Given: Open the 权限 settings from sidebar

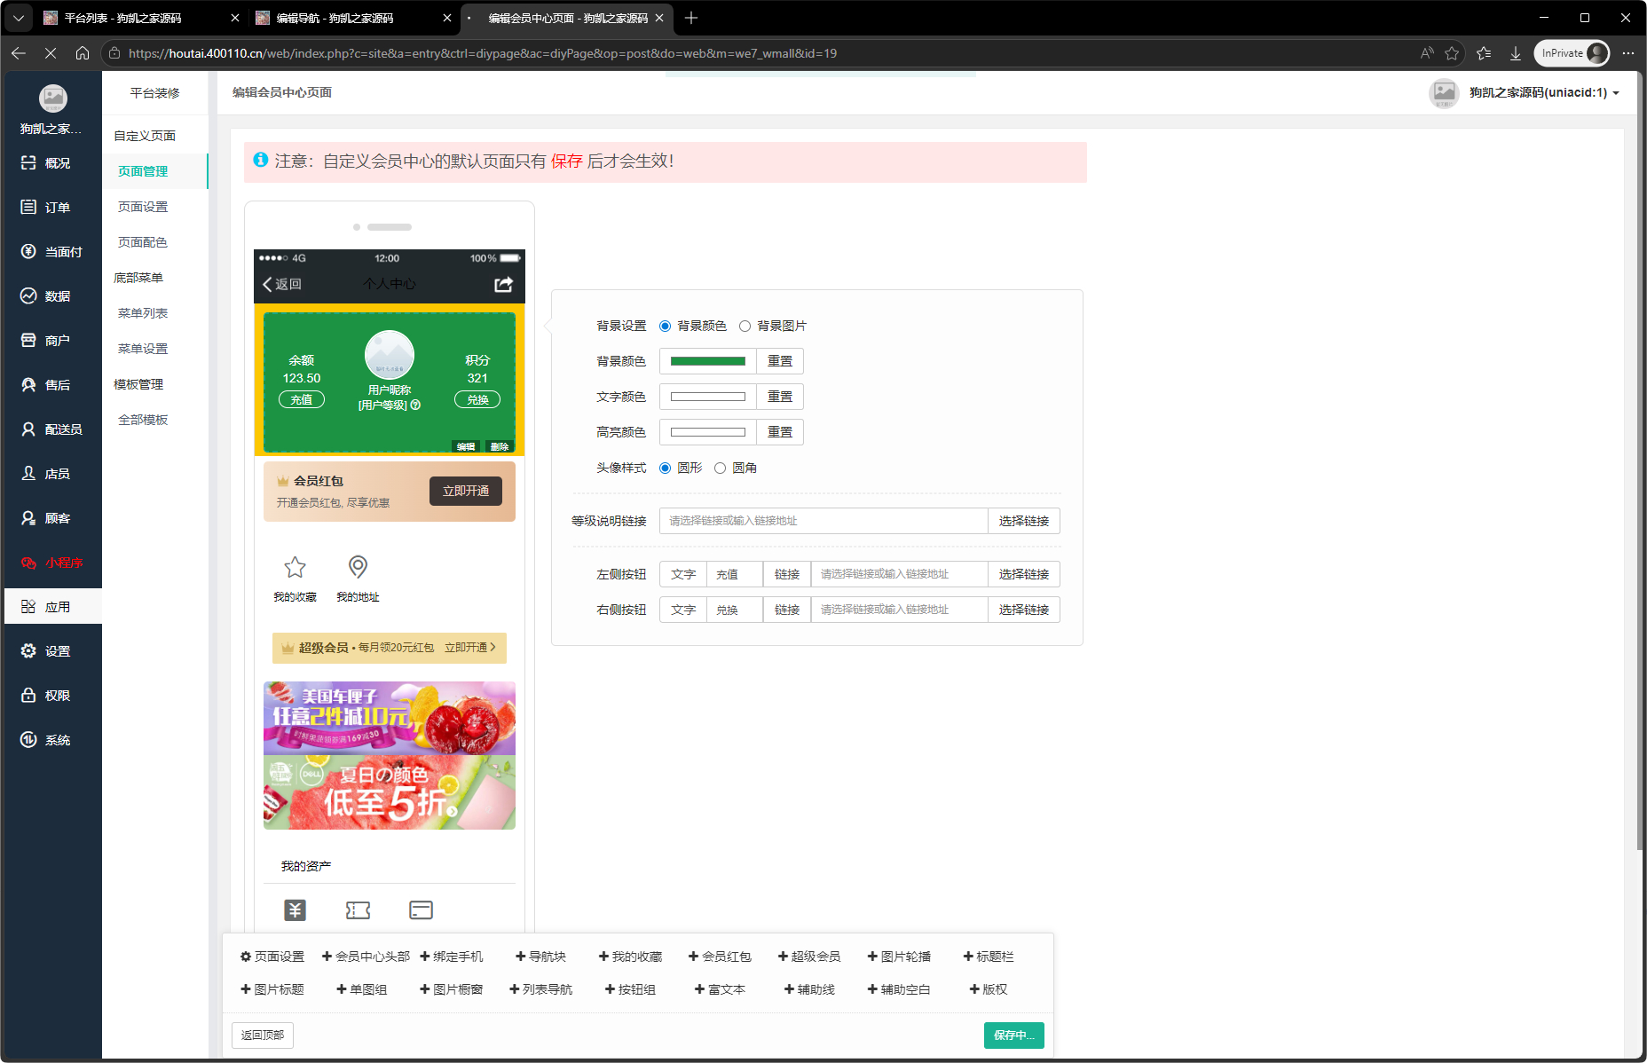Looking at the screenshot, I should coord(53,695).
